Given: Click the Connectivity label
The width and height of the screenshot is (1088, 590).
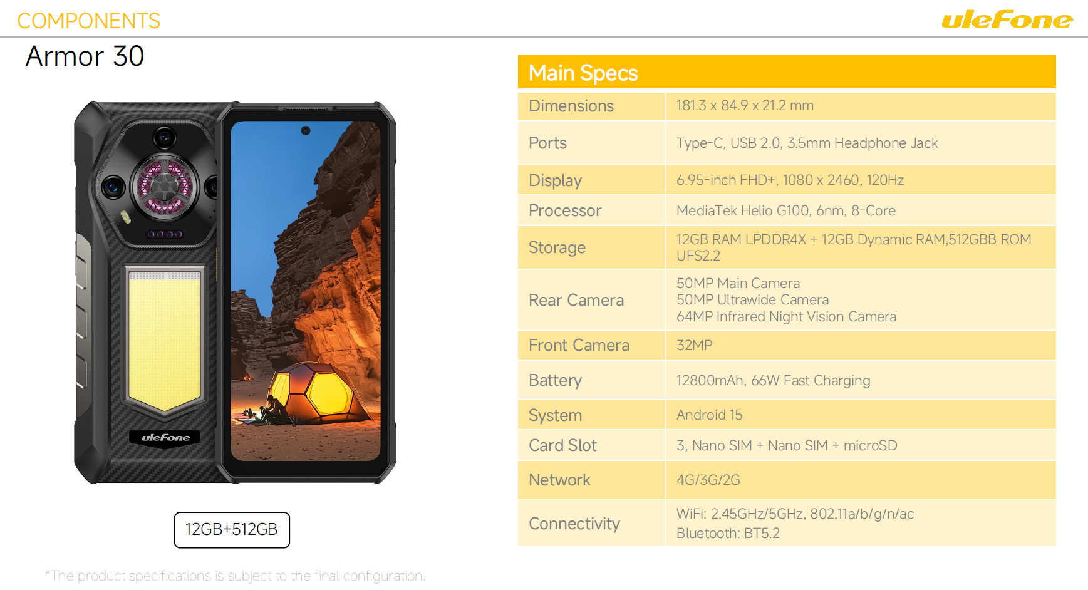Looking at the screenshot, I should (x=574, y=524).
